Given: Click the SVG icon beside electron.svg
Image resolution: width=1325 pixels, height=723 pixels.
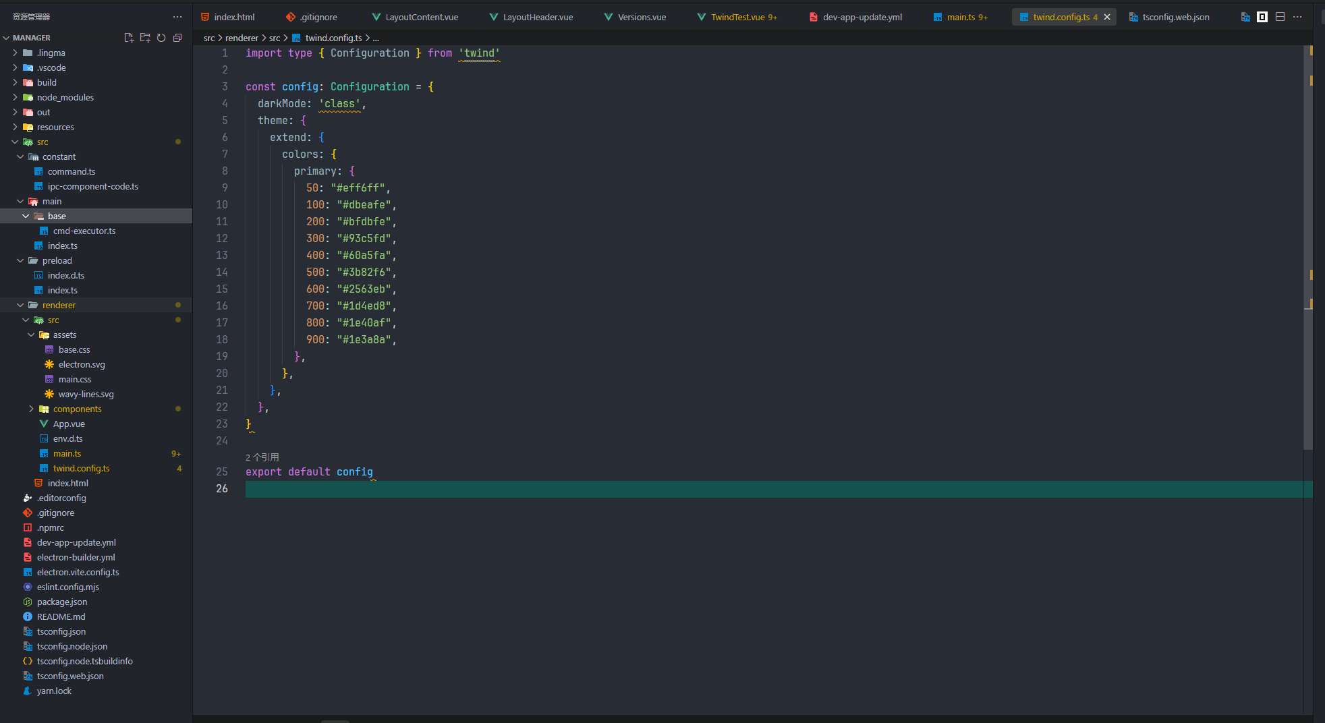Looking at the screenshot, I should (x=49, y=364).
